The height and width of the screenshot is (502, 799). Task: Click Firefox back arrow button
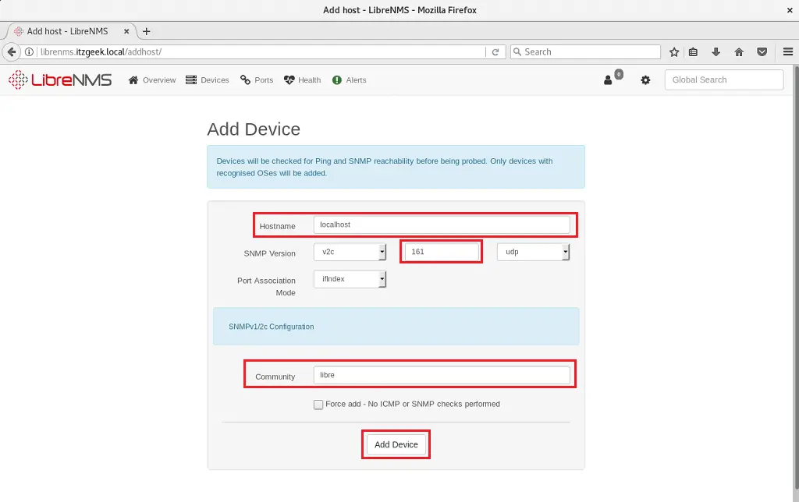(x=12, y=52)
